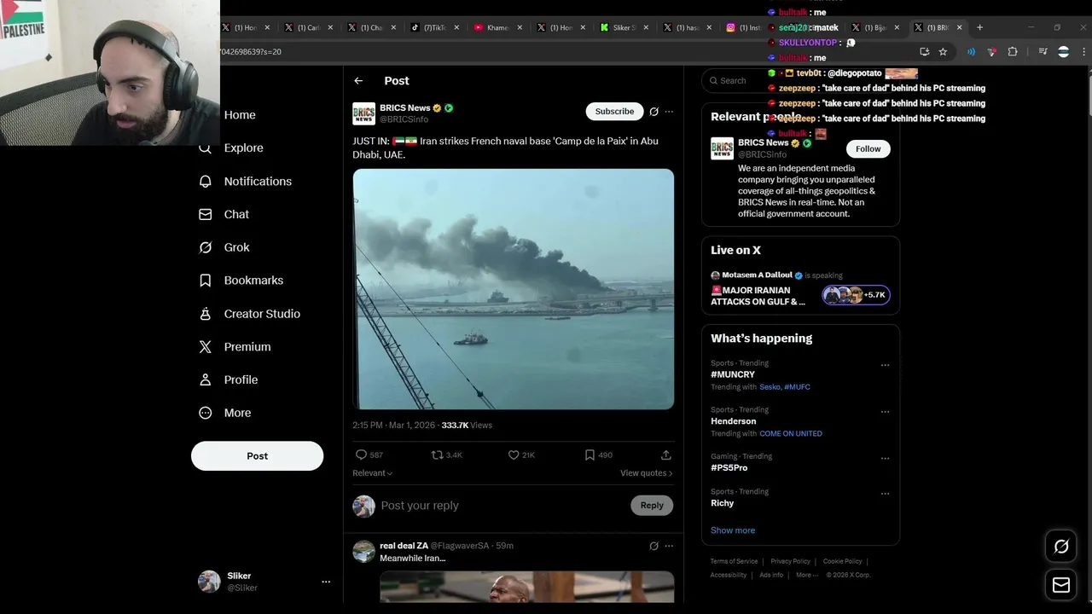The image size is (1092, 614).
Task: Click the Reply button
Action: point(652,506)
